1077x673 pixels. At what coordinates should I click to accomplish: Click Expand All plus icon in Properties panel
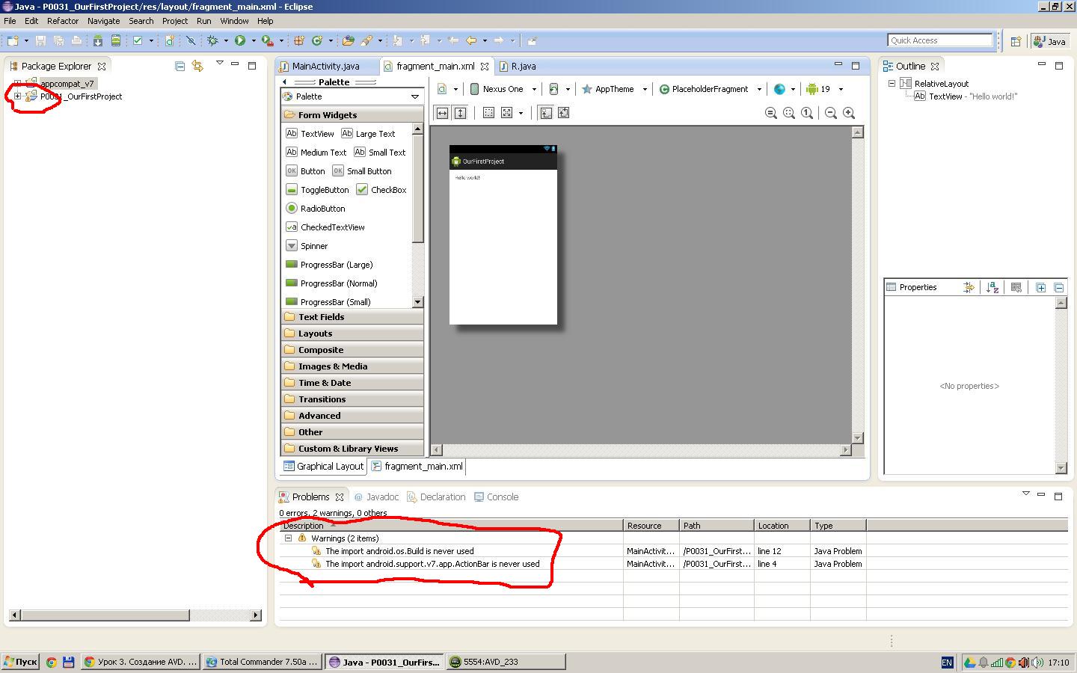[1040, 287]
